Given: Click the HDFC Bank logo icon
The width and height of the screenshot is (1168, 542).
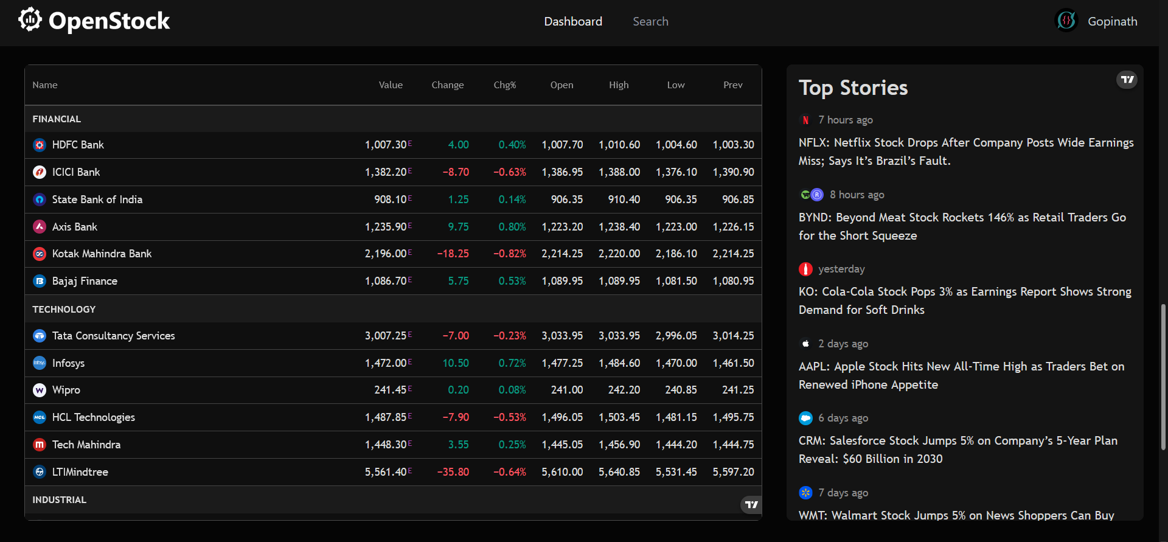Looking at the screenshot, I should (40, 145).
